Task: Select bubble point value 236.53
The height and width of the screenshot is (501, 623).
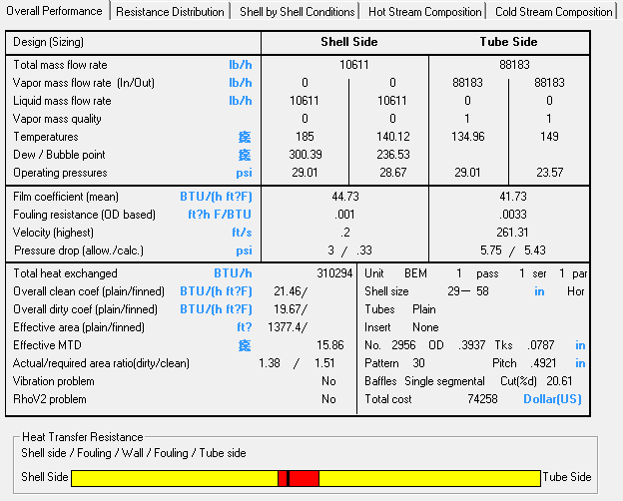Action: click(x=393, y=155)
